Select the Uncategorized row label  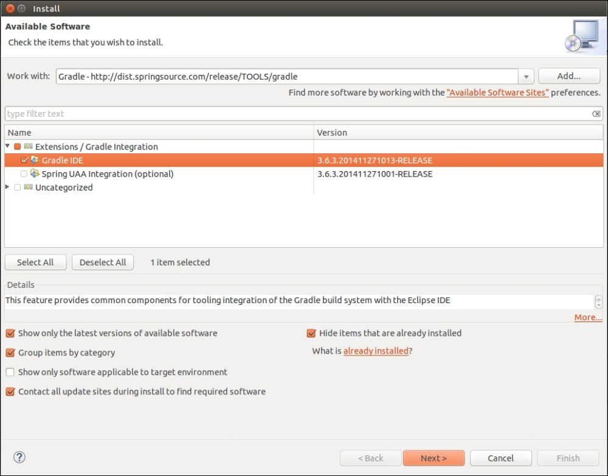64,187
